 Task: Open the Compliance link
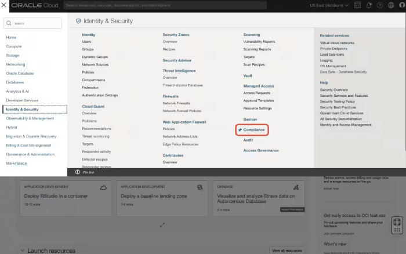pos(254,130)
